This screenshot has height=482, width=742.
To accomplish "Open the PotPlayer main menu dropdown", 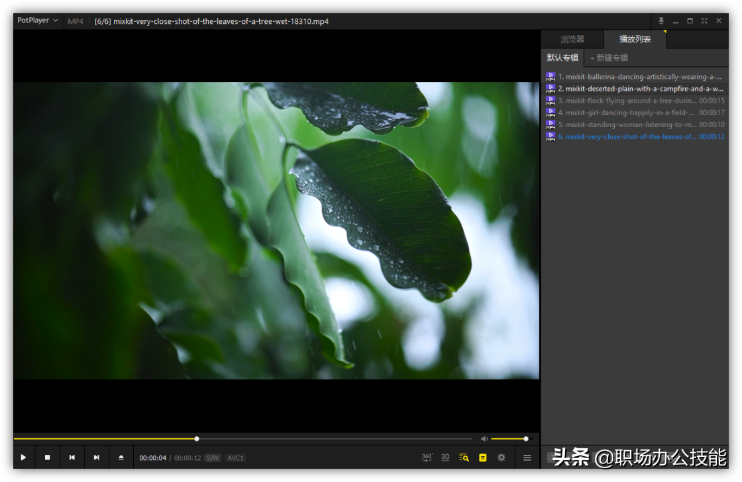I will point(37,21).
